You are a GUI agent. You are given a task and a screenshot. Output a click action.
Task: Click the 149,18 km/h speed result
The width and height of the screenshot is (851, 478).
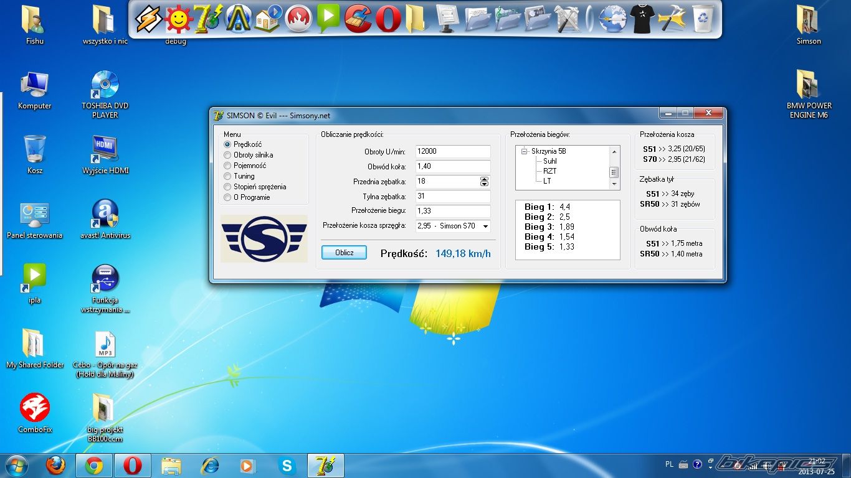(x=463, y=253)
